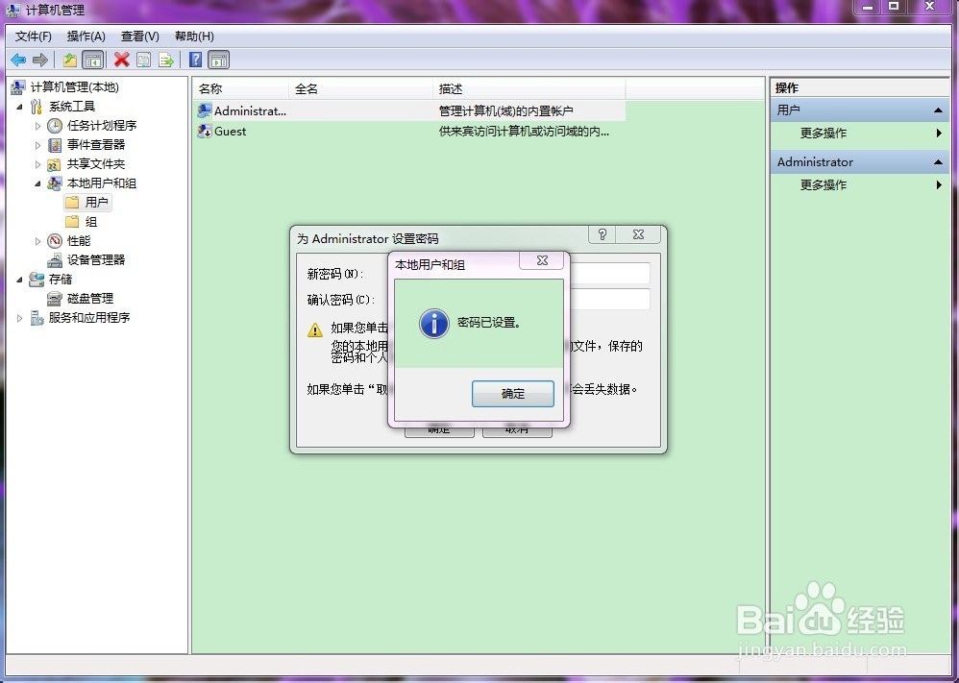This screenshot has width=959, height=683.
Task: Click the Export List toolbar icon
Action: (x=165, y=60)
